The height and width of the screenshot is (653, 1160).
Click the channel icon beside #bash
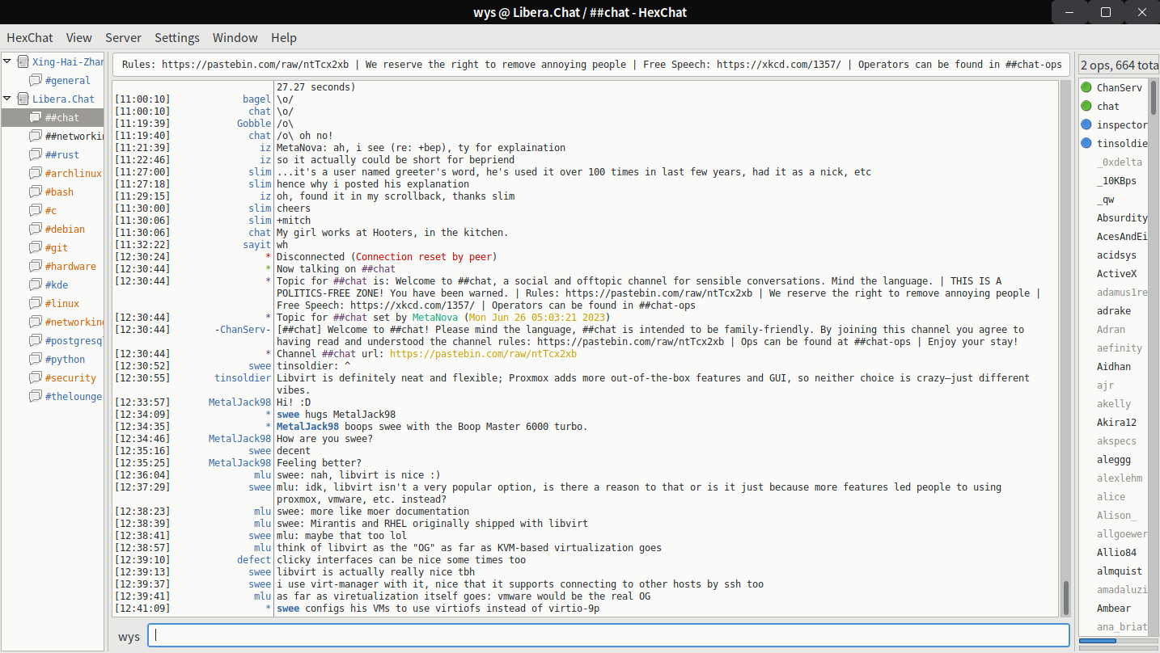36,192
